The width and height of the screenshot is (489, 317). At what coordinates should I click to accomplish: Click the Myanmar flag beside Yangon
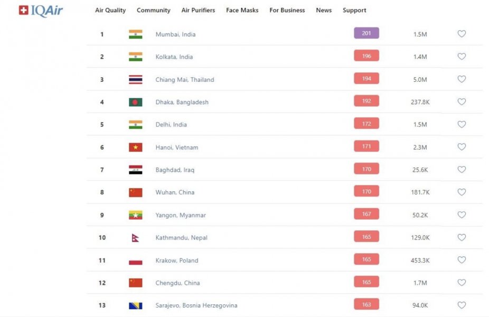[135, 215]
